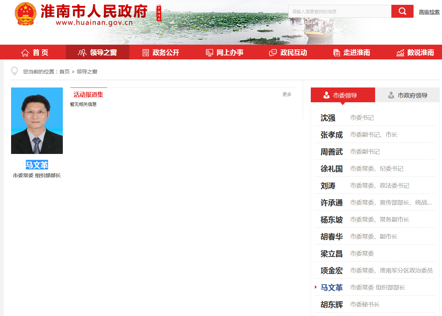Viewport: 442px width, 316px height.
Task: Switch to the 市政府领导 tab
Action: 407,95
